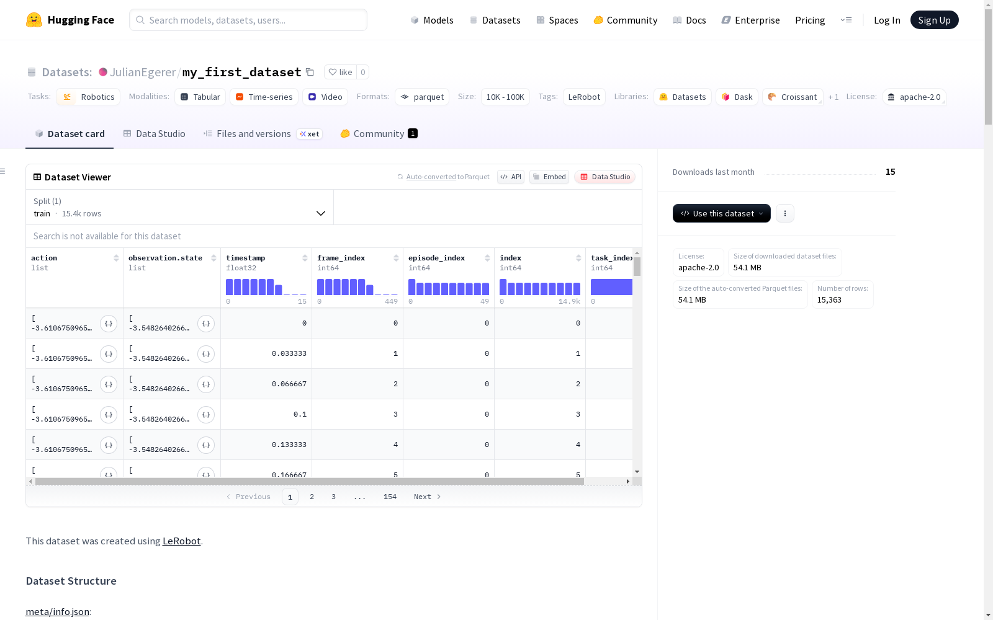Jump to page 154 of the viewer
The height and width of the screenshot is (620, 993).
(390, 497)
